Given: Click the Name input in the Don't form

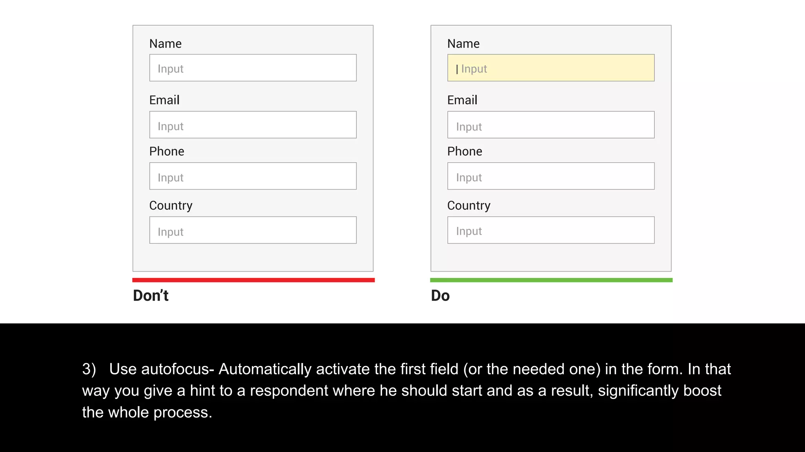Looking at the screenshot, I should pos(253,68).
